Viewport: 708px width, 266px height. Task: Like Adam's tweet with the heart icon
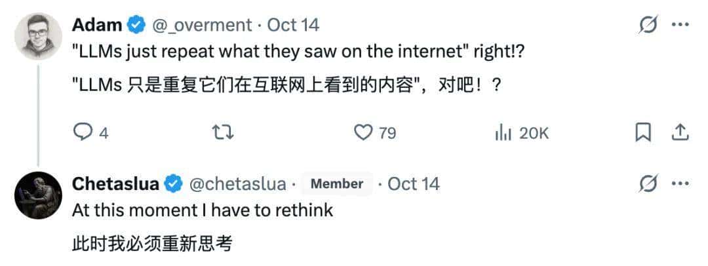click(x=363, y=133)
